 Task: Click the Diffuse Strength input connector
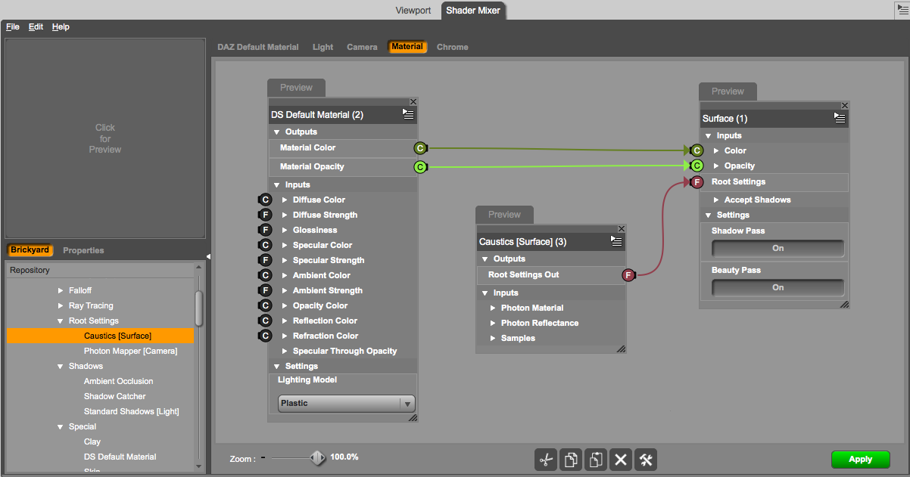coord(265,215)
